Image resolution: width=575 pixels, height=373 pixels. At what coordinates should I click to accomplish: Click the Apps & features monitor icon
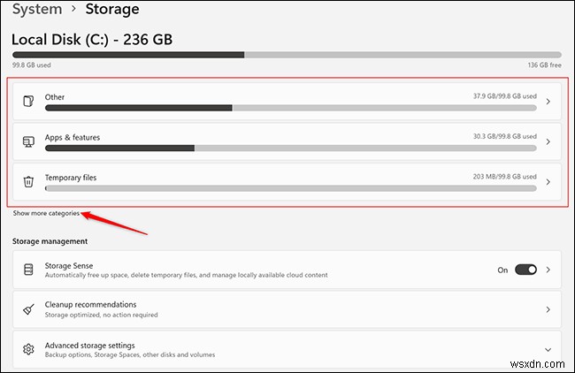[28, 141]
